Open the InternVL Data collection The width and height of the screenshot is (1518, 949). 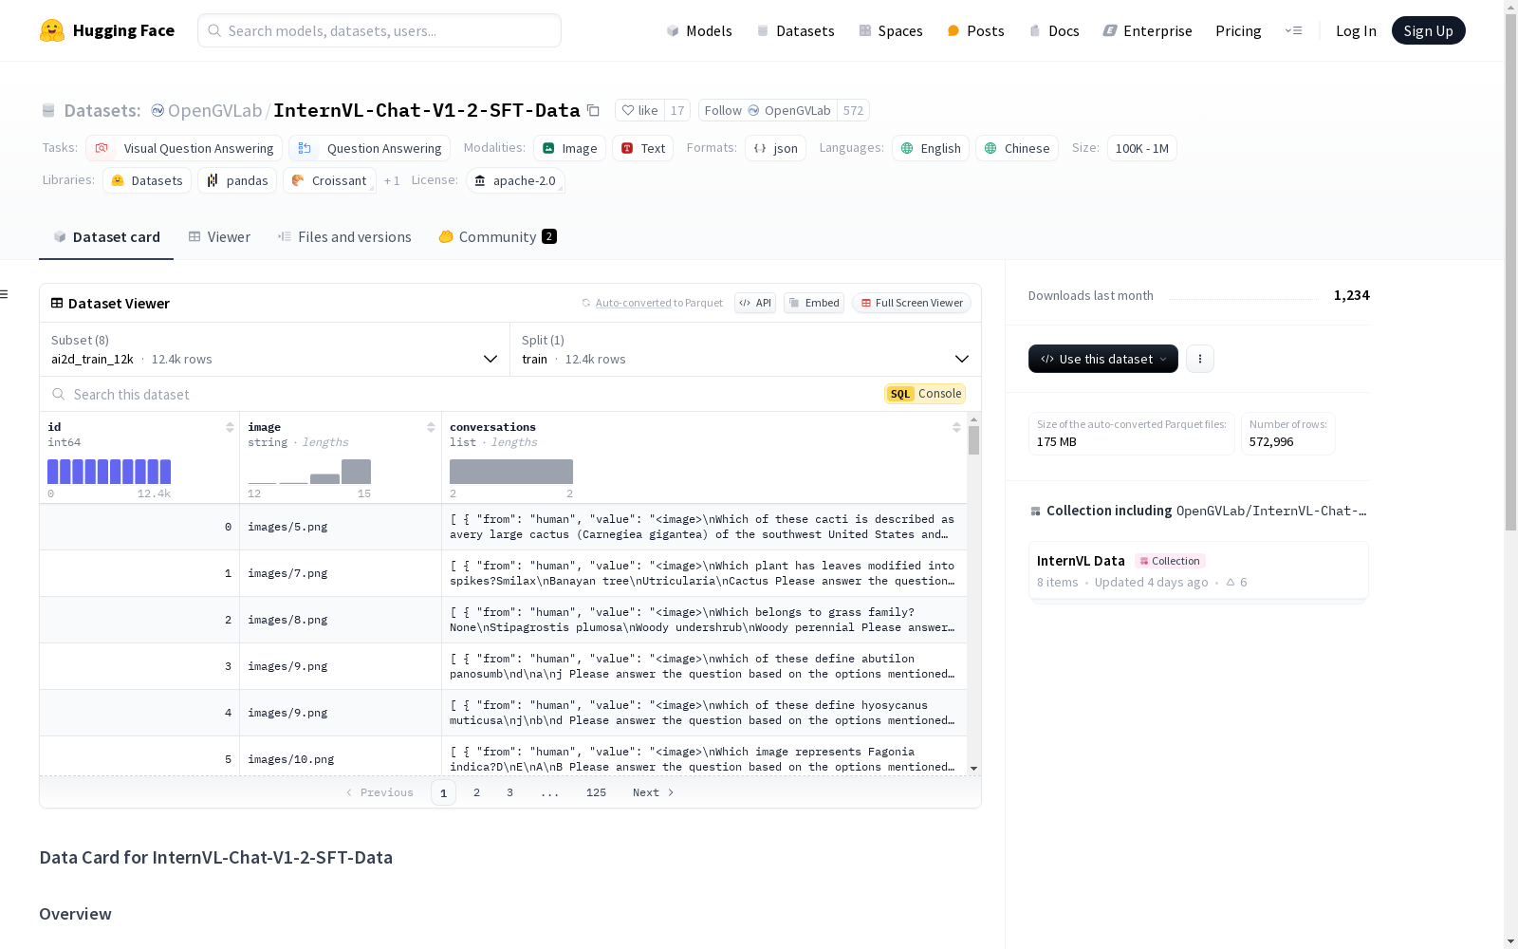(1198, 570)
